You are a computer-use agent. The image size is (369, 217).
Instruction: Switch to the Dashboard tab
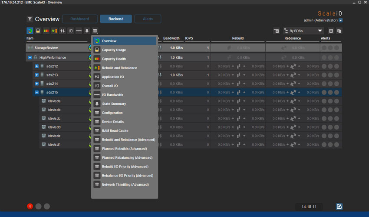tap(80, 19)
